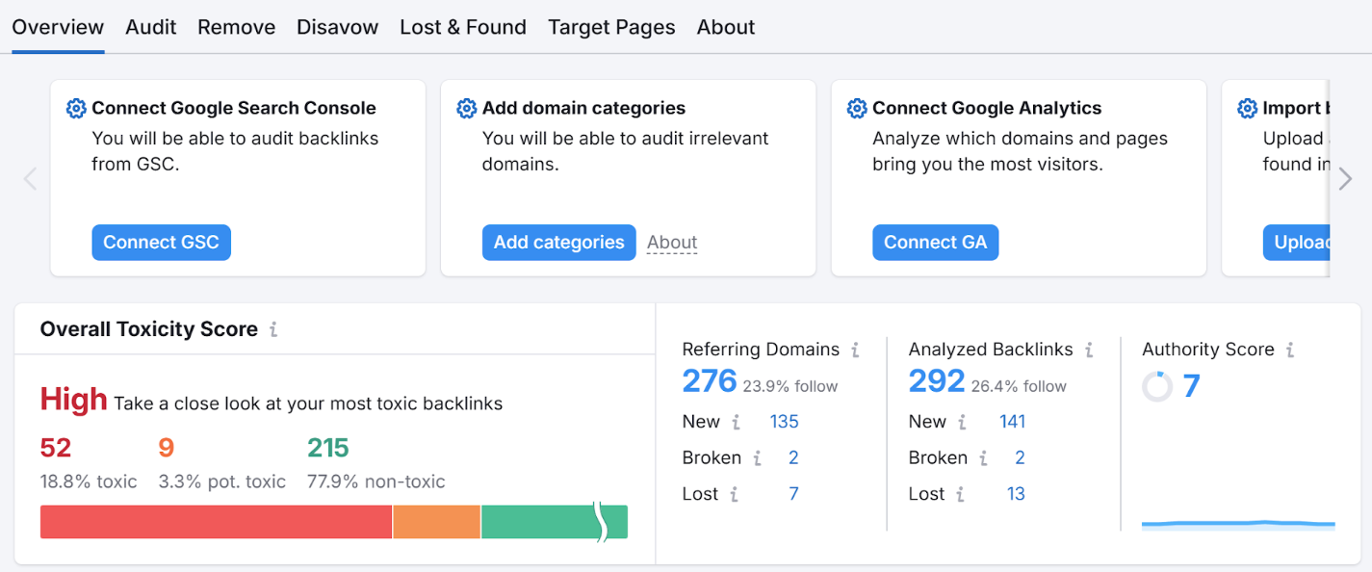Open the About link beside Add categories
Image resolution: width=1372 pixels, height=572 pixels.
point(672,243)
